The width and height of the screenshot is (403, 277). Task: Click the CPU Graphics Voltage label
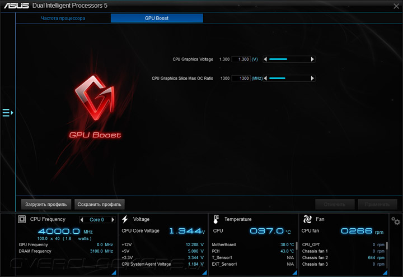(x=193, y=59)
